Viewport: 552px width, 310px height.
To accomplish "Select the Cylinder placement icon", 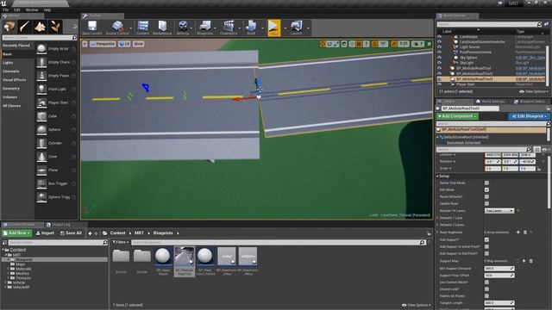I will coord(41,143).
